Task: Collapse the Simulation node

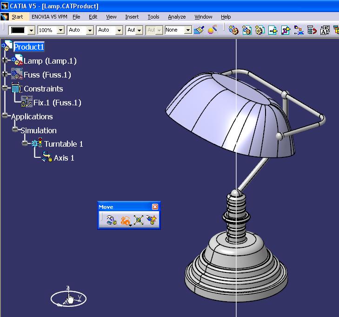Action: 15,129
